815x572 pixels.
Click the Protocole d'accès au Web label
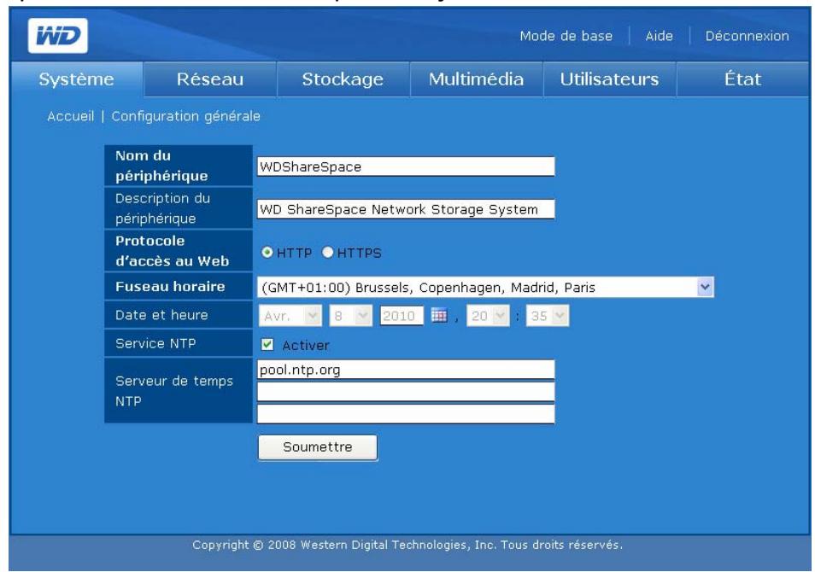pyautogui.click(x=172, y=250)
